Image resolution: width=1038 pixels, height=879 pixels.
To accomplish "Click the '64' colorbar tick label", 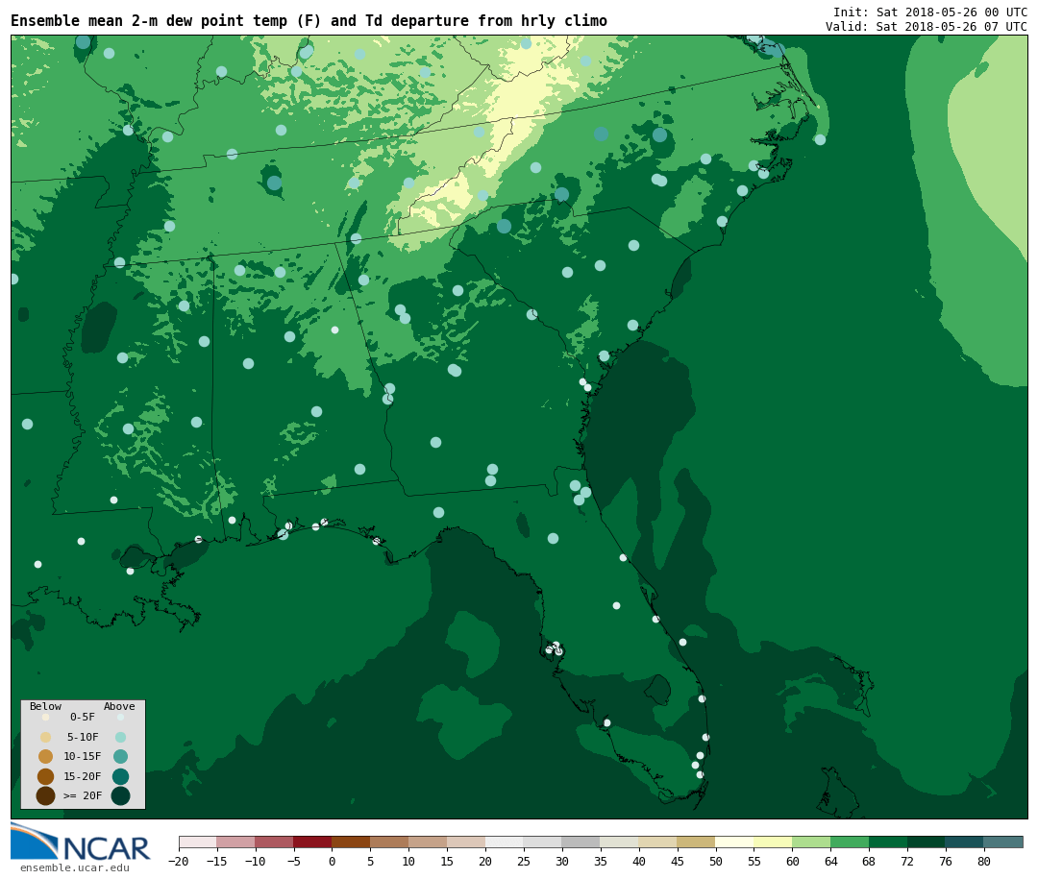I will (x=830, y=861).
